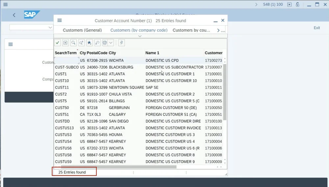Select FOREIGN CUSTOMER 50 (DE) entry
Screen dimensions: 329x187
171,107
